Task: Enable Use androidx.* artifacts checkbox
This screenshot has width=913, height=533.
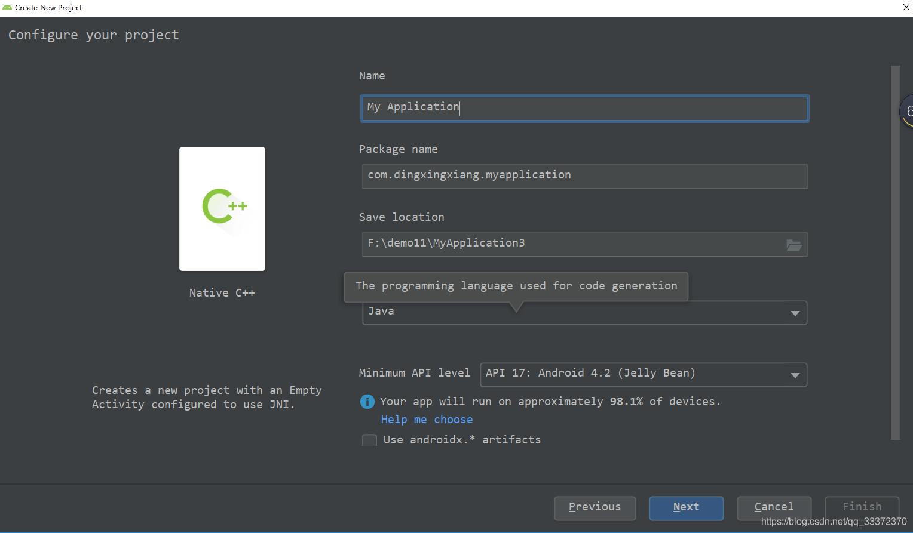Action: [x=369, y=440]
